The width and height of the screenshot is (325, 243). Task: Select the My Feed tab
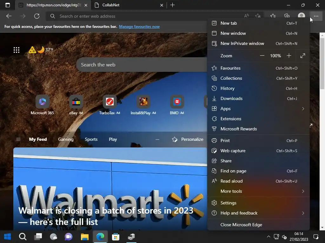[x=38, y=140]
